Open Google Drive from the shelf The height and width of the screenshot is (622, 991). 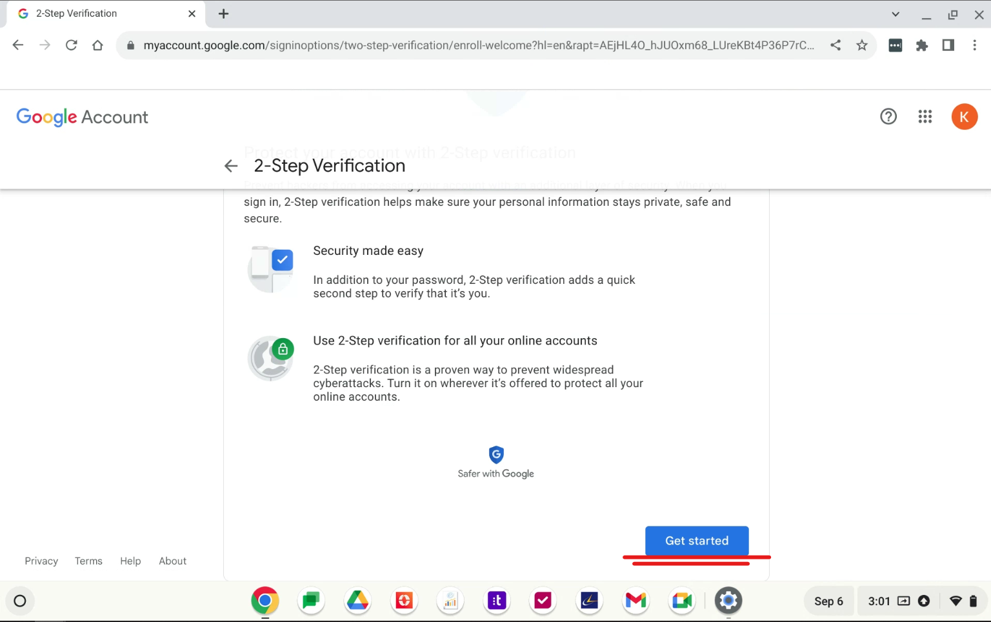[x=358, y=601]
